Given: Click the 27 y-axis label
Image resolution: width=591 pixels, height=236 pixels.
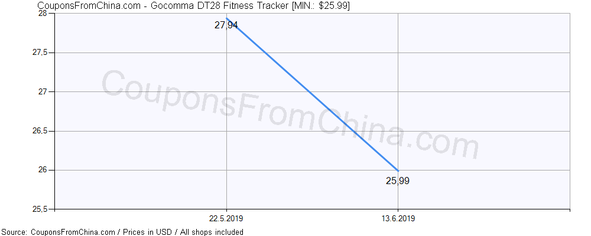Looking at the screenshot, I should (42, 92).
